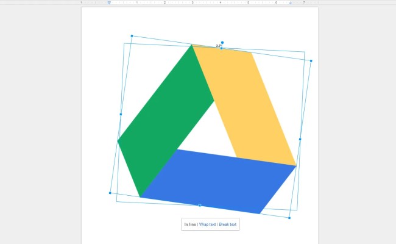Click the top-middle resize handle under the rotation handle

[222, 48]
